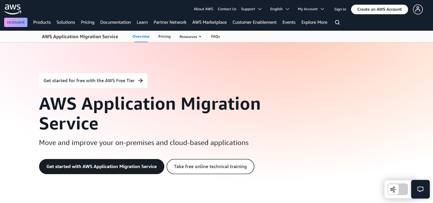Click Take free online technical training
Screen dimensions: 433x203
tap(210, 166)
